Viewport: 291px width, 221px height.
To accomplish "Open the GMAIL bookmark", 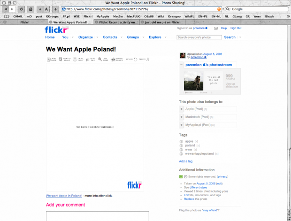I will click(x=18, y=16).
